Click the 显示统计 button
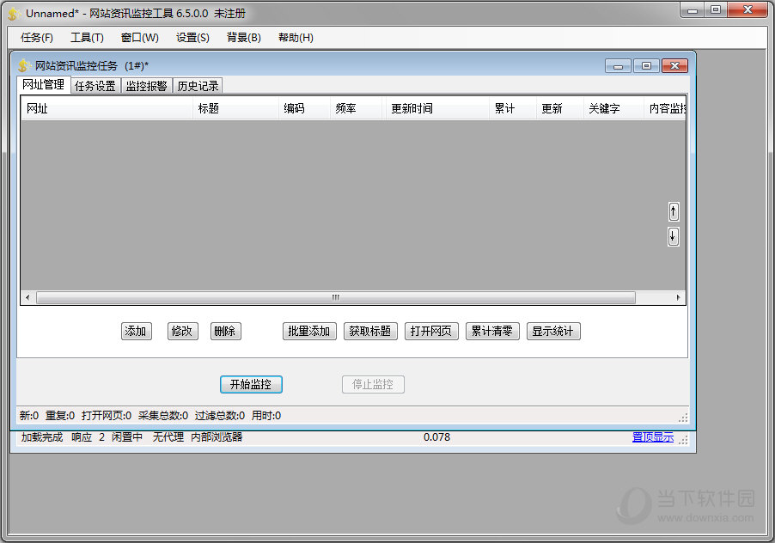The height and width of the screenshot is (543, 775). click(553, 331)
